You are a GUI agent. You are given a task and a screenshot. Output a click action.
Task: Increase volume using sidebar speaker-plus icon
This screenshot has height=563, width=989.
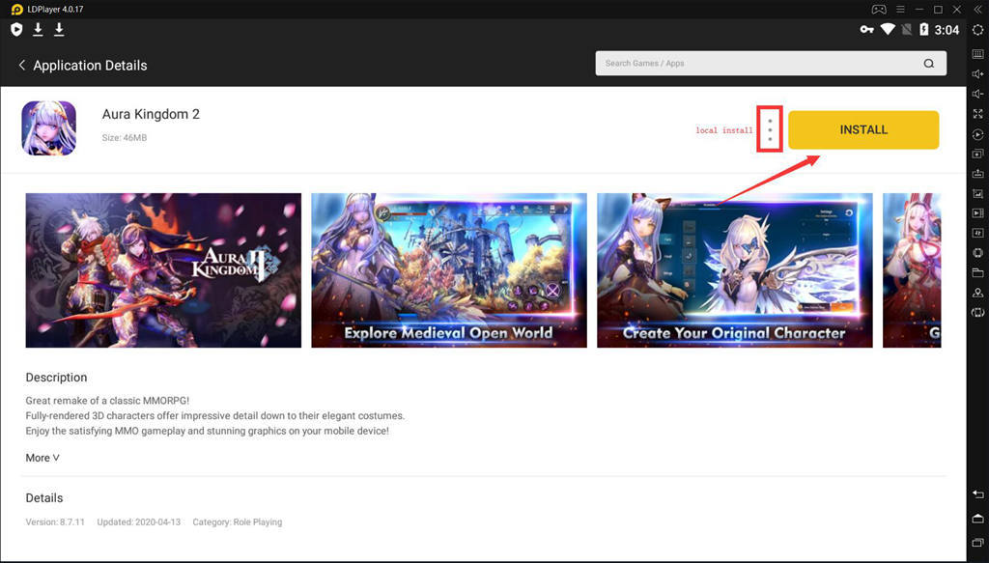[977, 73]
